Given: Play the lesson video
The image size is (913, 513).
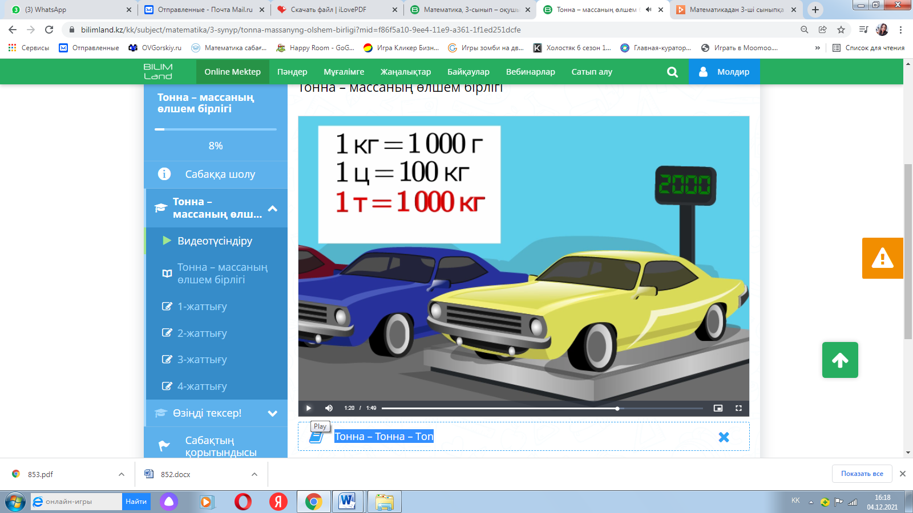Looking at the screenshot, I should (x=308, y=408).
